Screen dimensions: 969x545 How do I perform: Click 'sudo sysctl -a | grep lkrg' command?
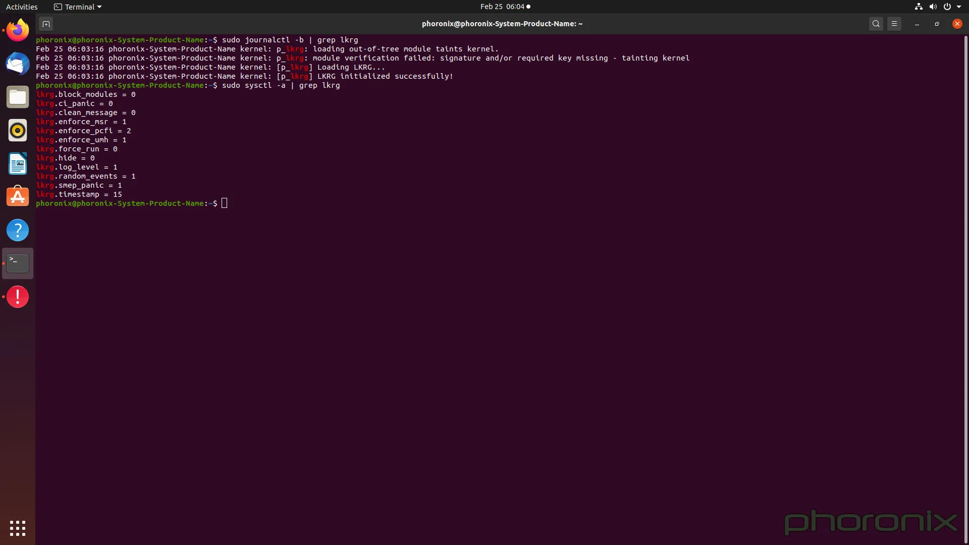pyautogui.click(x=281, y=85)
